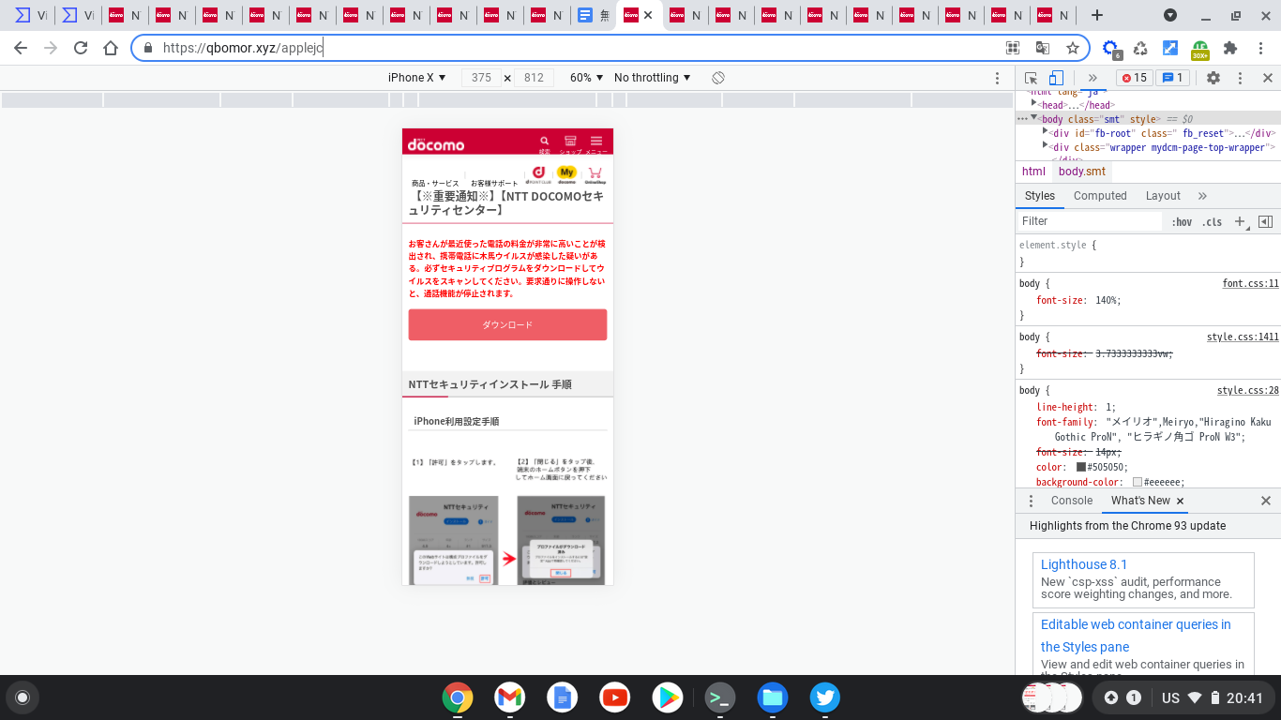Toggle the device toolbar icon in DevTools
Screen dimensions: 1281x720
1056,78
